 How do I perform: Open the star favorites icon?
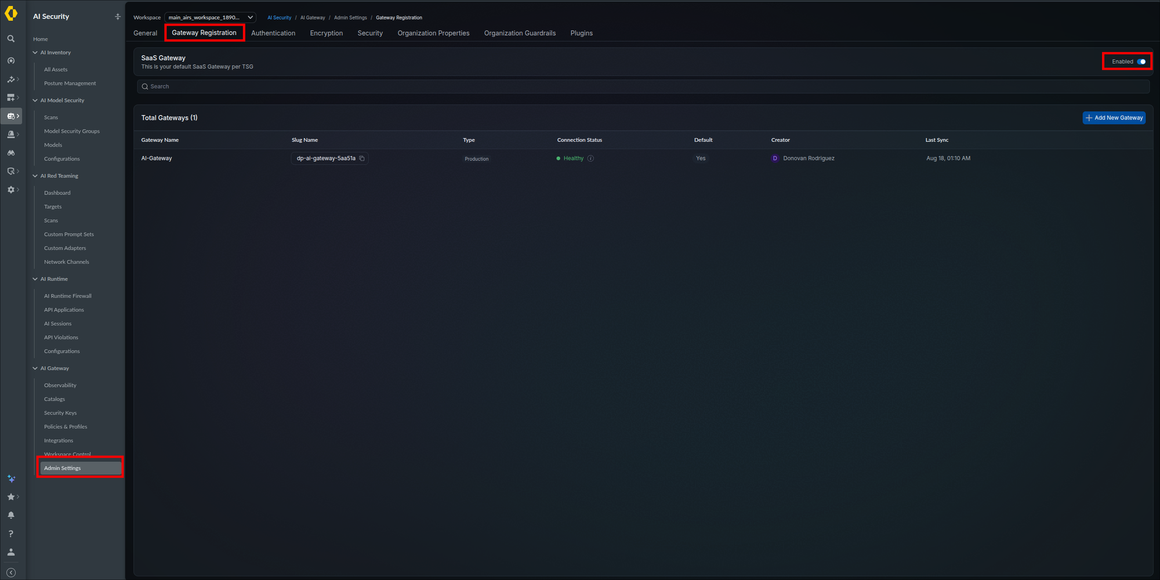[x=11, y=497]
